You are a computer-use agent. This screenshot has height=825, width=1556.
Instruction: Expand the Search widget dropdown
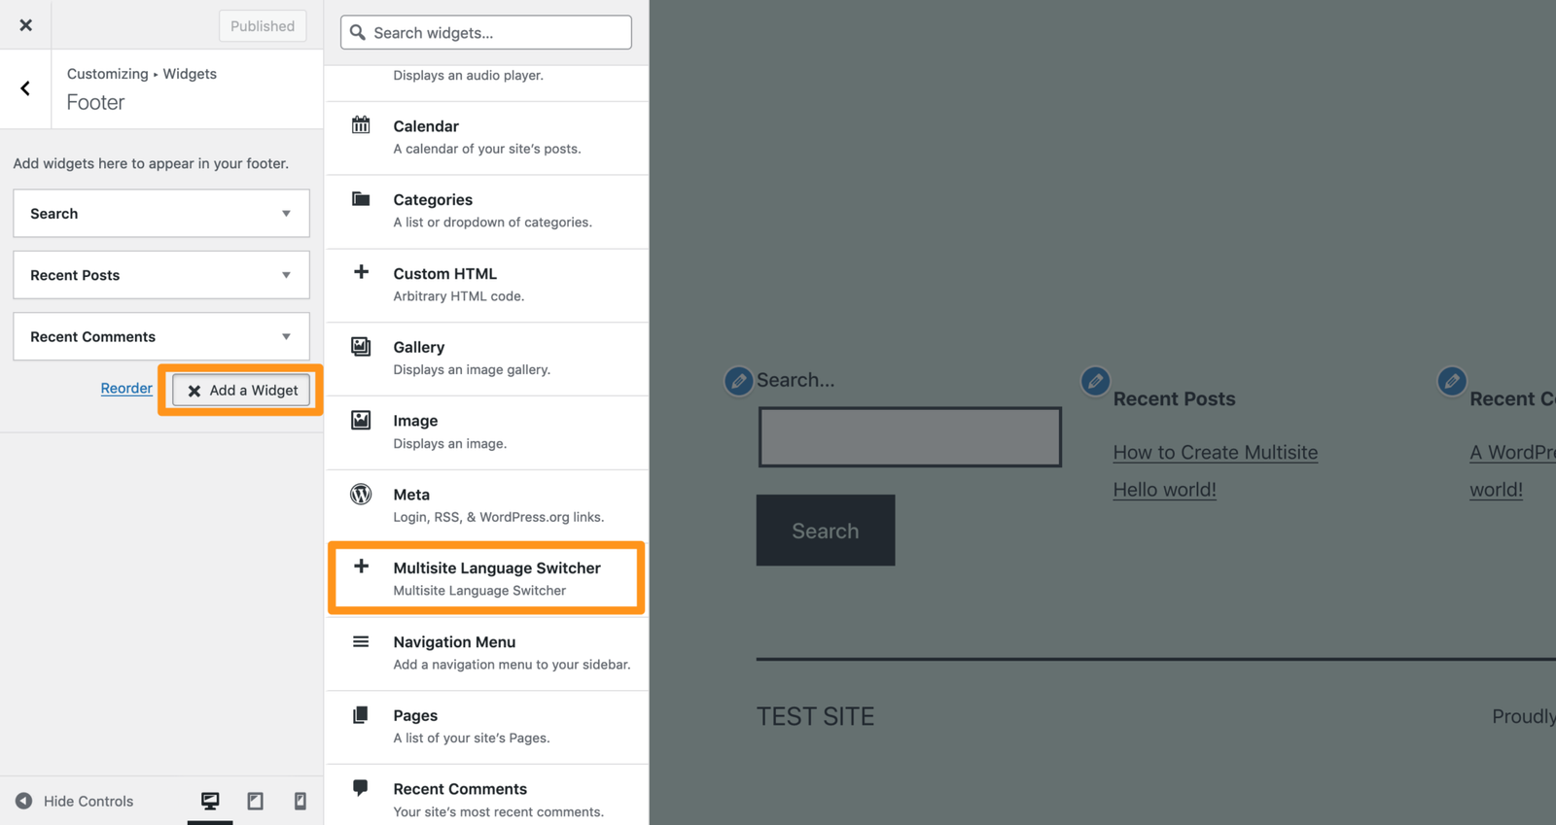point(286,214)
